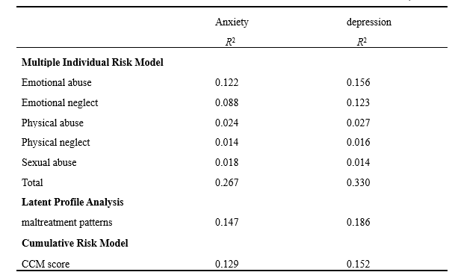Select the CCM score row label
455x278 pixels.
click(46, 264)
